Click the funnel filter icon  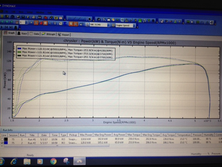179,22
